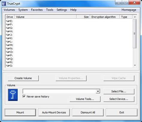
Task: Click the TrueCrypt title bar app icon
Action: click(x=4, y=4)
